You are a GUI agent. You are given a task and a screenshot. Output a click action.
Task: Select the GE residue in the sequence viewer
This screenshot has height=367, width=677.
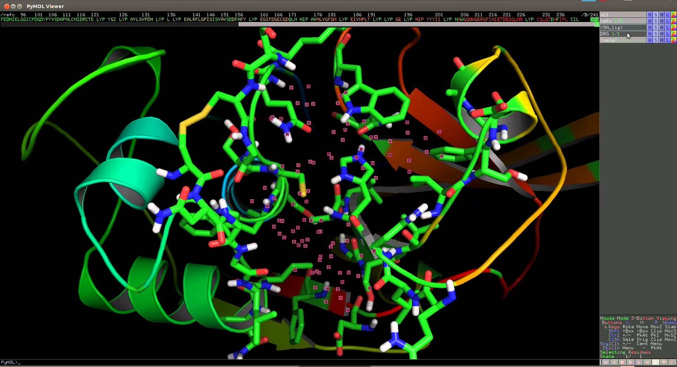(398, 20)
